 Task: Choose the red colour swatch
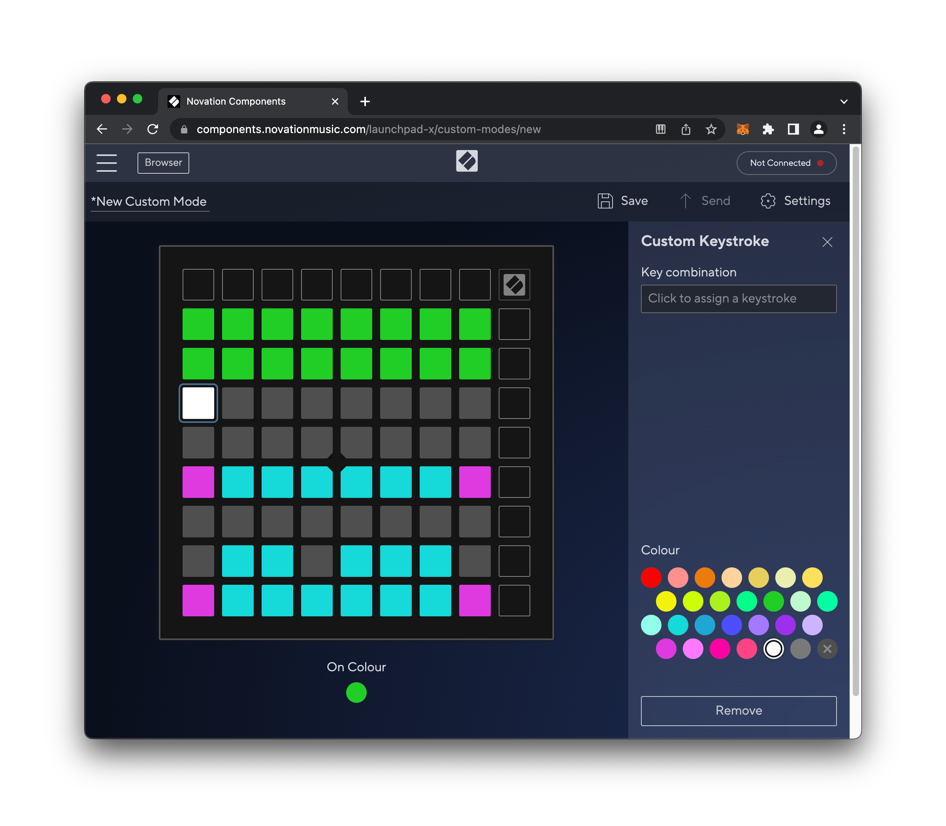tap(651, 578)
